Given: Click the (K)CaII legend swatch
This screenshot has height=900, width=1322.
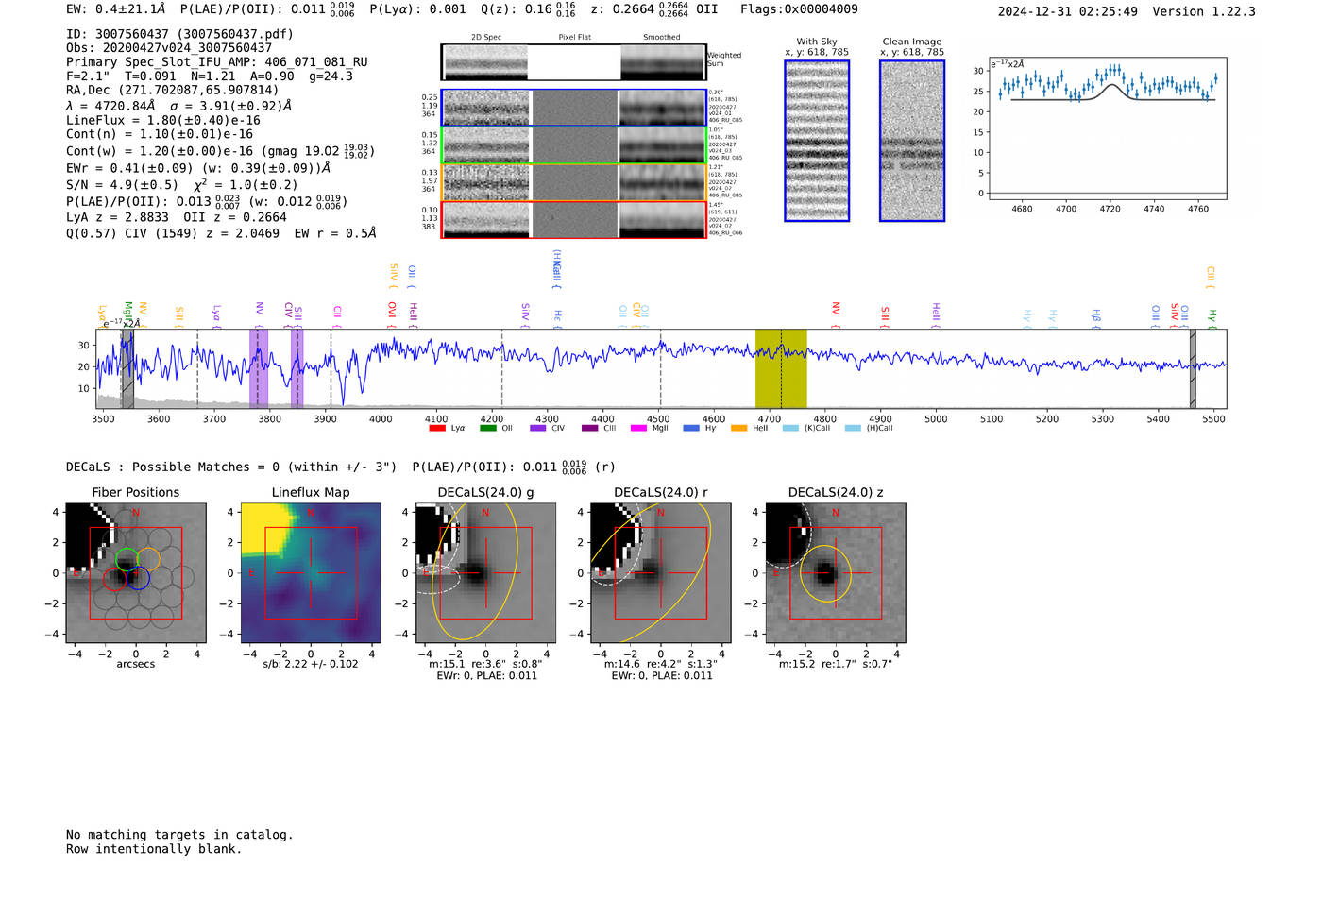Looking at the screenshot, I should pyautogui.click(x=790, y=429).
